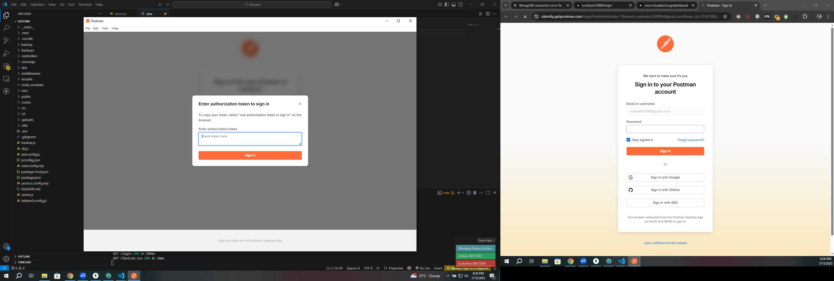Click the Password field on Postman page
The image size is (834, 281).
pyautogui.click(x=665, y=129)
